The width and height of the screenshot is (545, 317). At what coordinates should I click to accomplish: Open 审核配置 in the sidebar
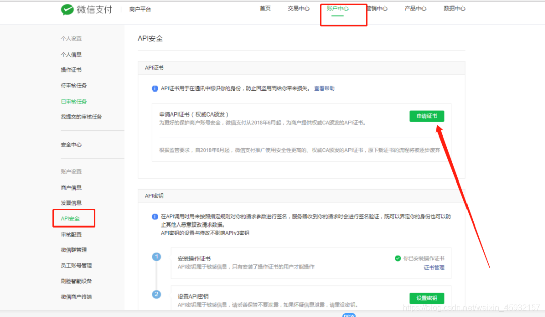tap(71, 235)
